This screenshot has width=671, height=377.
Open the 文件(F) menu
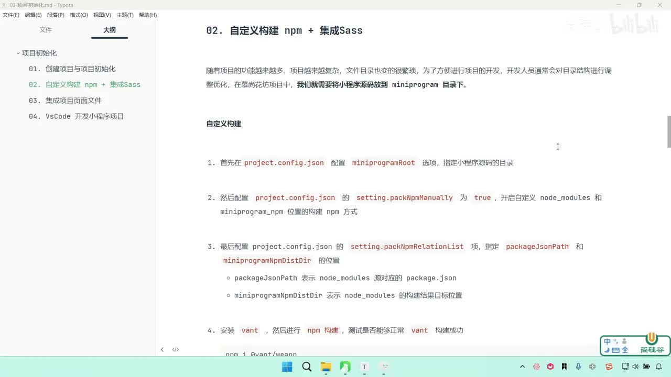coord(10,15)
